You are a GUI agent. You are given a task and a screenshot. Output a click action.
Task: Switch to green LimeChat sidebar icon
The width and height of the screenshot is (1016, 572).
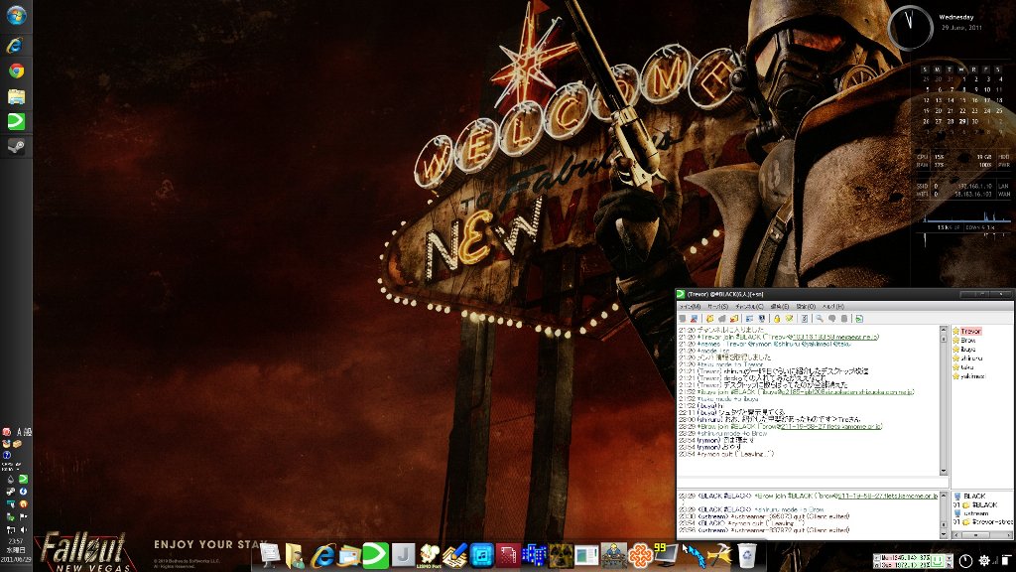(x=16, y=121)
